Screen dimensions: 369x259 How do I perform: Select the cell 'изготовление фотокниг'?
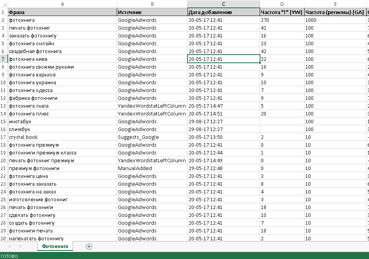[62, 200]
